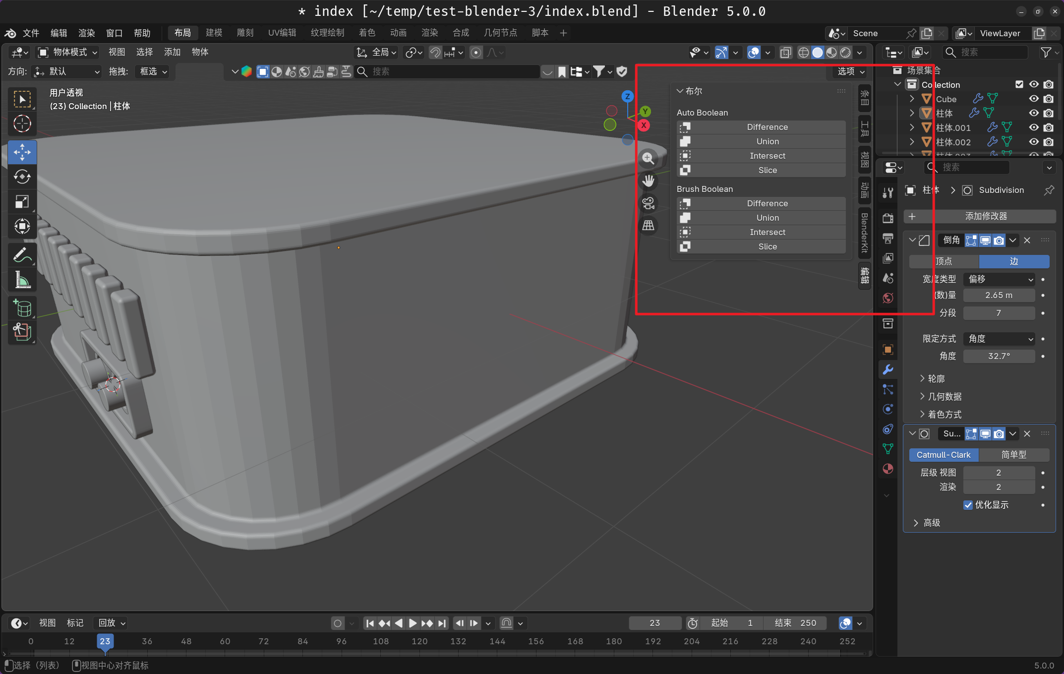Open the 物体模式 mode dropdown
Screen dimensions: 1064x674
coord(68,53)
